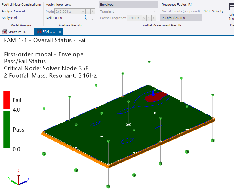The image size is (234, 192).
Task: Click the XYZ axis triad icon
Action: pyautogui.click(x=18, y=178)
